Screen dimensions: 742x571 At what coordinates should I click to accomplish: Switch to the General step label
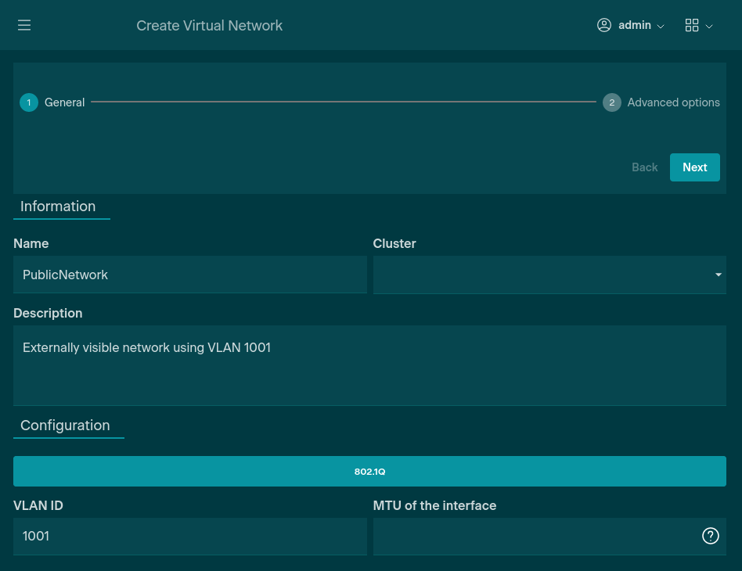(64, 102)
